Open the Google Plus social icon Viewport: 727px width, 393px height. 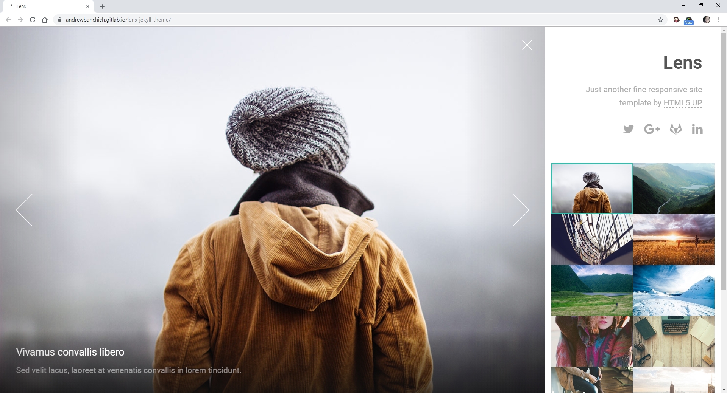(652, 129)
